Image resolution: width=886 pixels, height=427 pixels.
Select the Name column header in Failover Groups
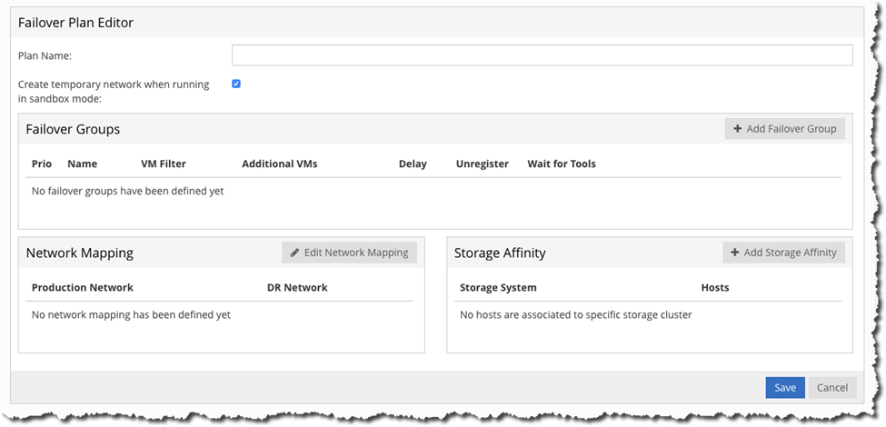tap(82, 164)
